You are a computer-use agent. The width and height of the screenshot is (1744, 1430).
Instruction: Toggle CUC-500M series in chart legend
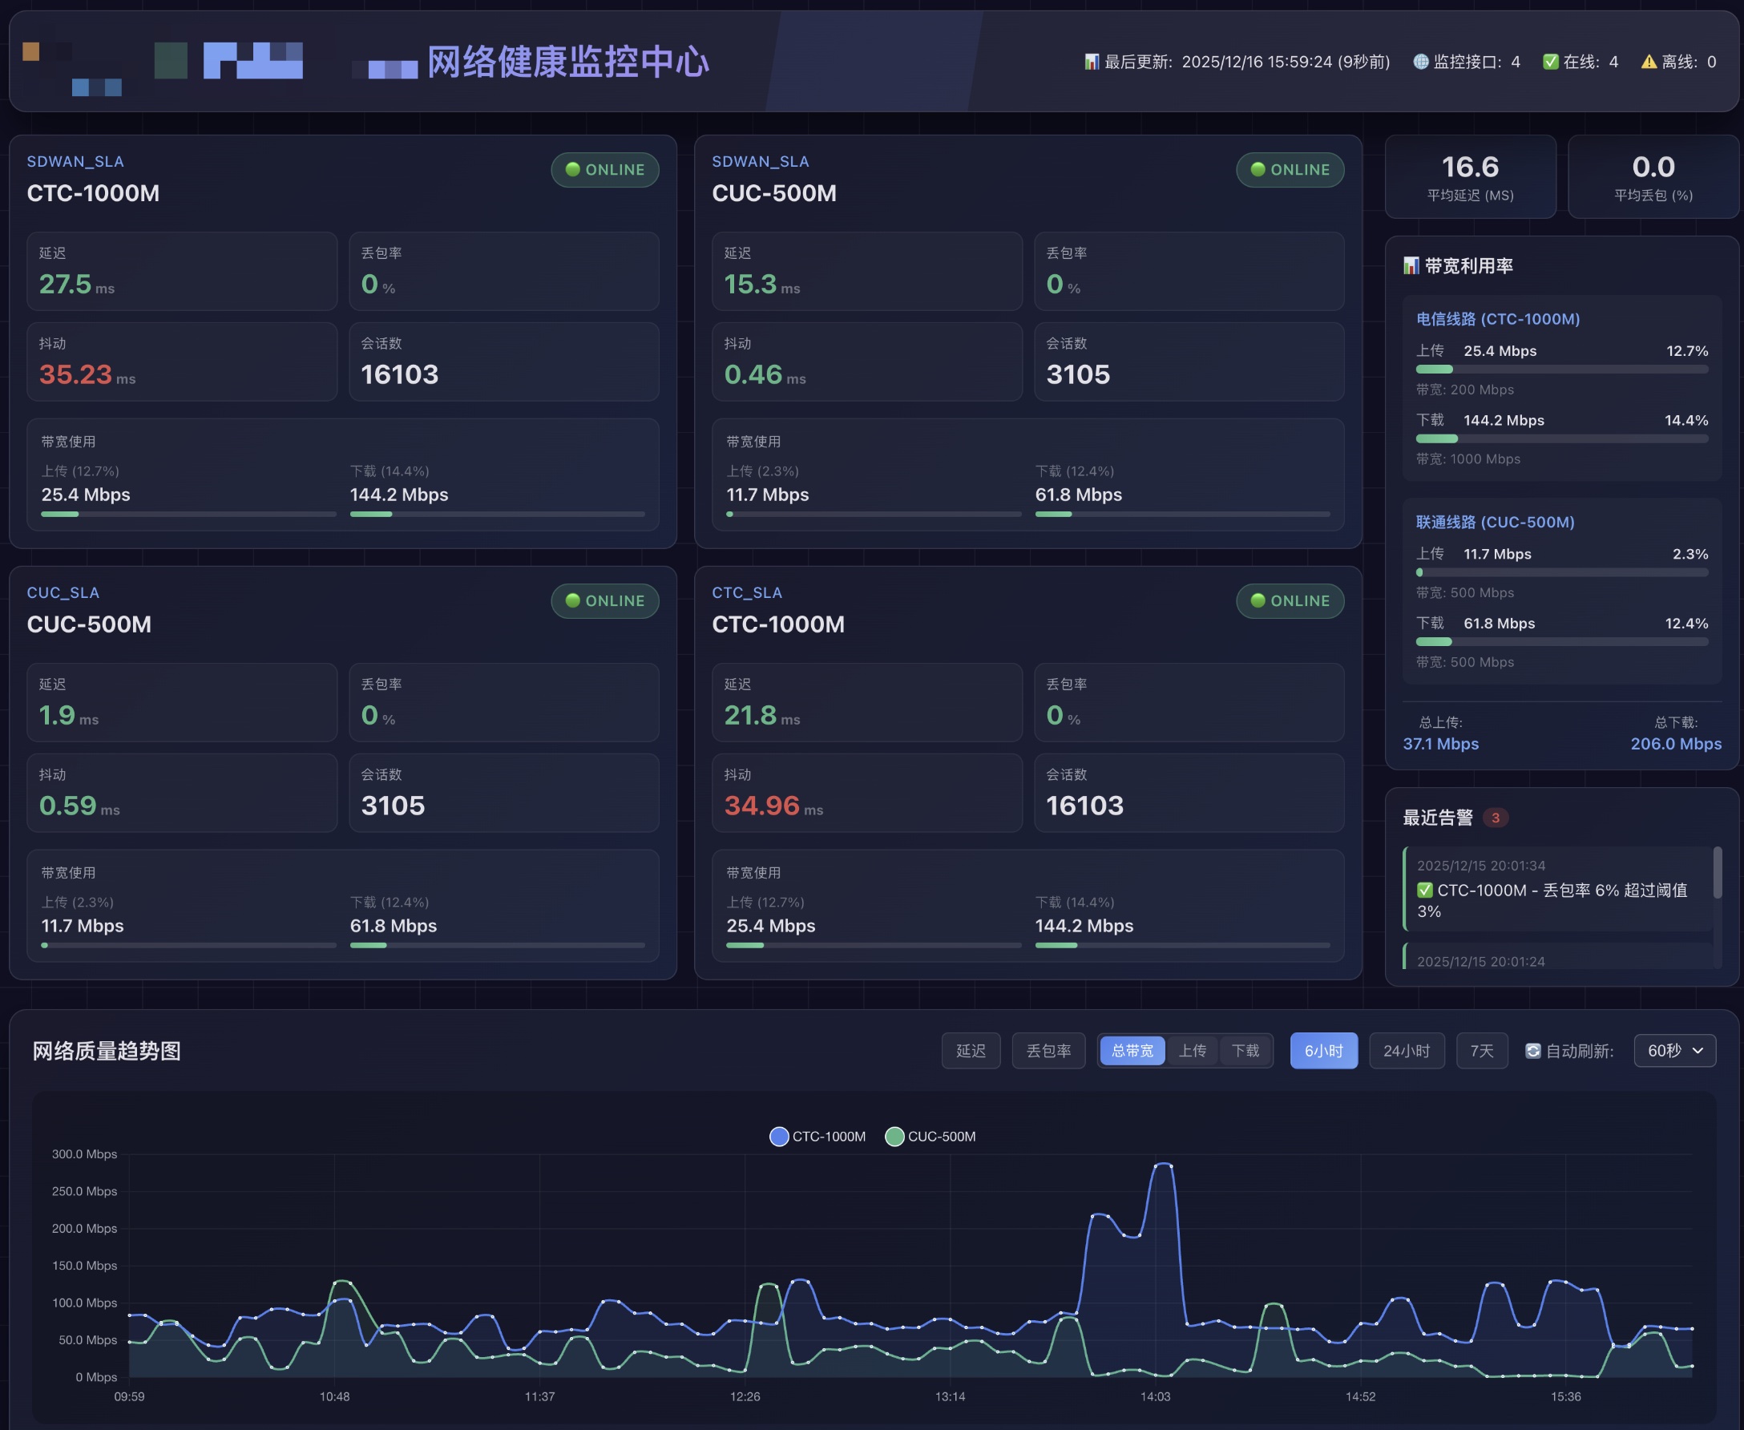[931, 1137]
